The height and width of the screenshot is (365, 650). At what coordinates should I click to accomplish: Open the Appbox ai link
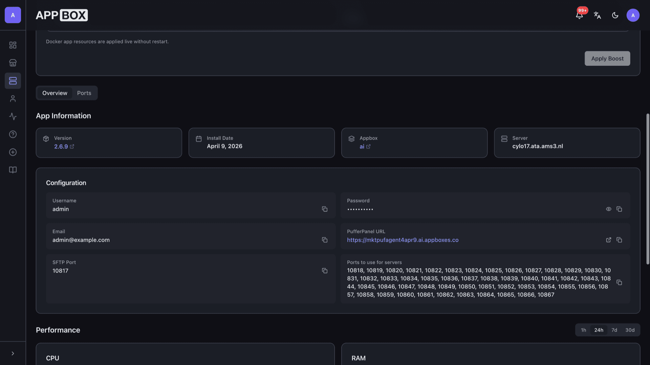pos(365,146)
